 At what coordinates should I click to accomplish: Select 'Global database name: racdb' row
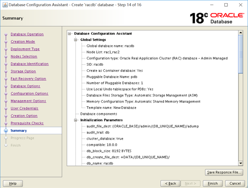110,46
